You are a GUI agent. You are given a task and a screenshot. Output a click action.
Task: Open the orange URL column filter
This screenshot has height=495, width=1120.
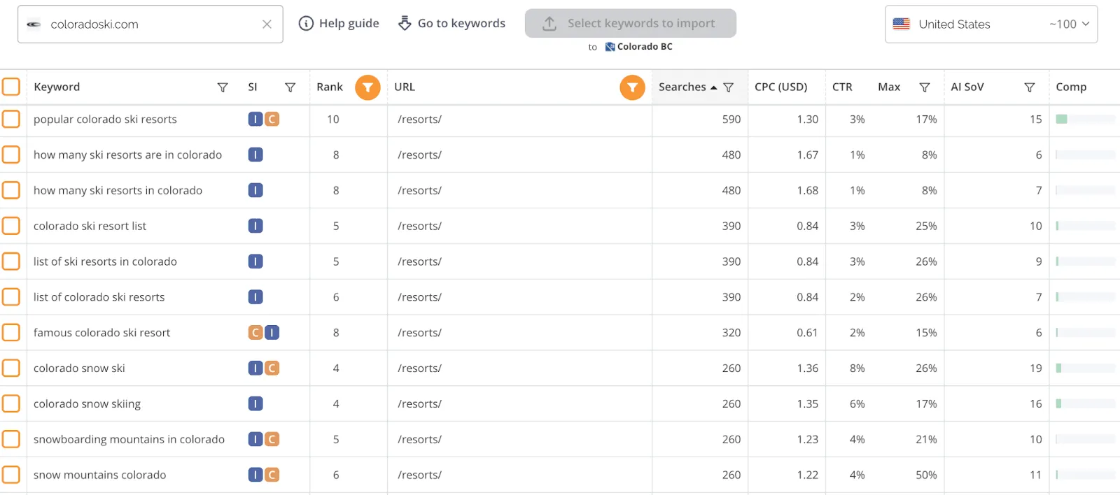631,87
